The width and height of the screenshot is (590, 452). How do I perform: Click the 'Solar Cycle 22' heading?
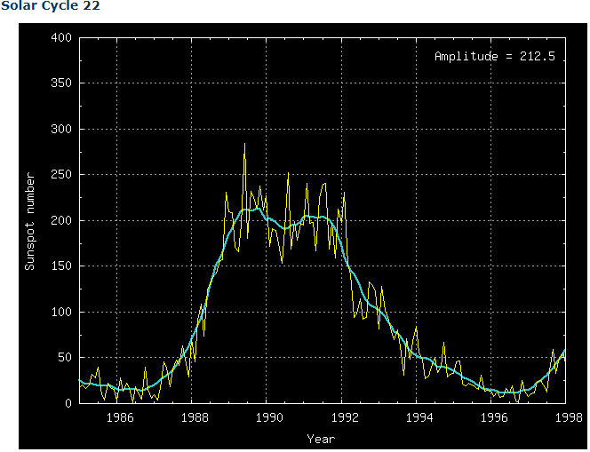51,6
